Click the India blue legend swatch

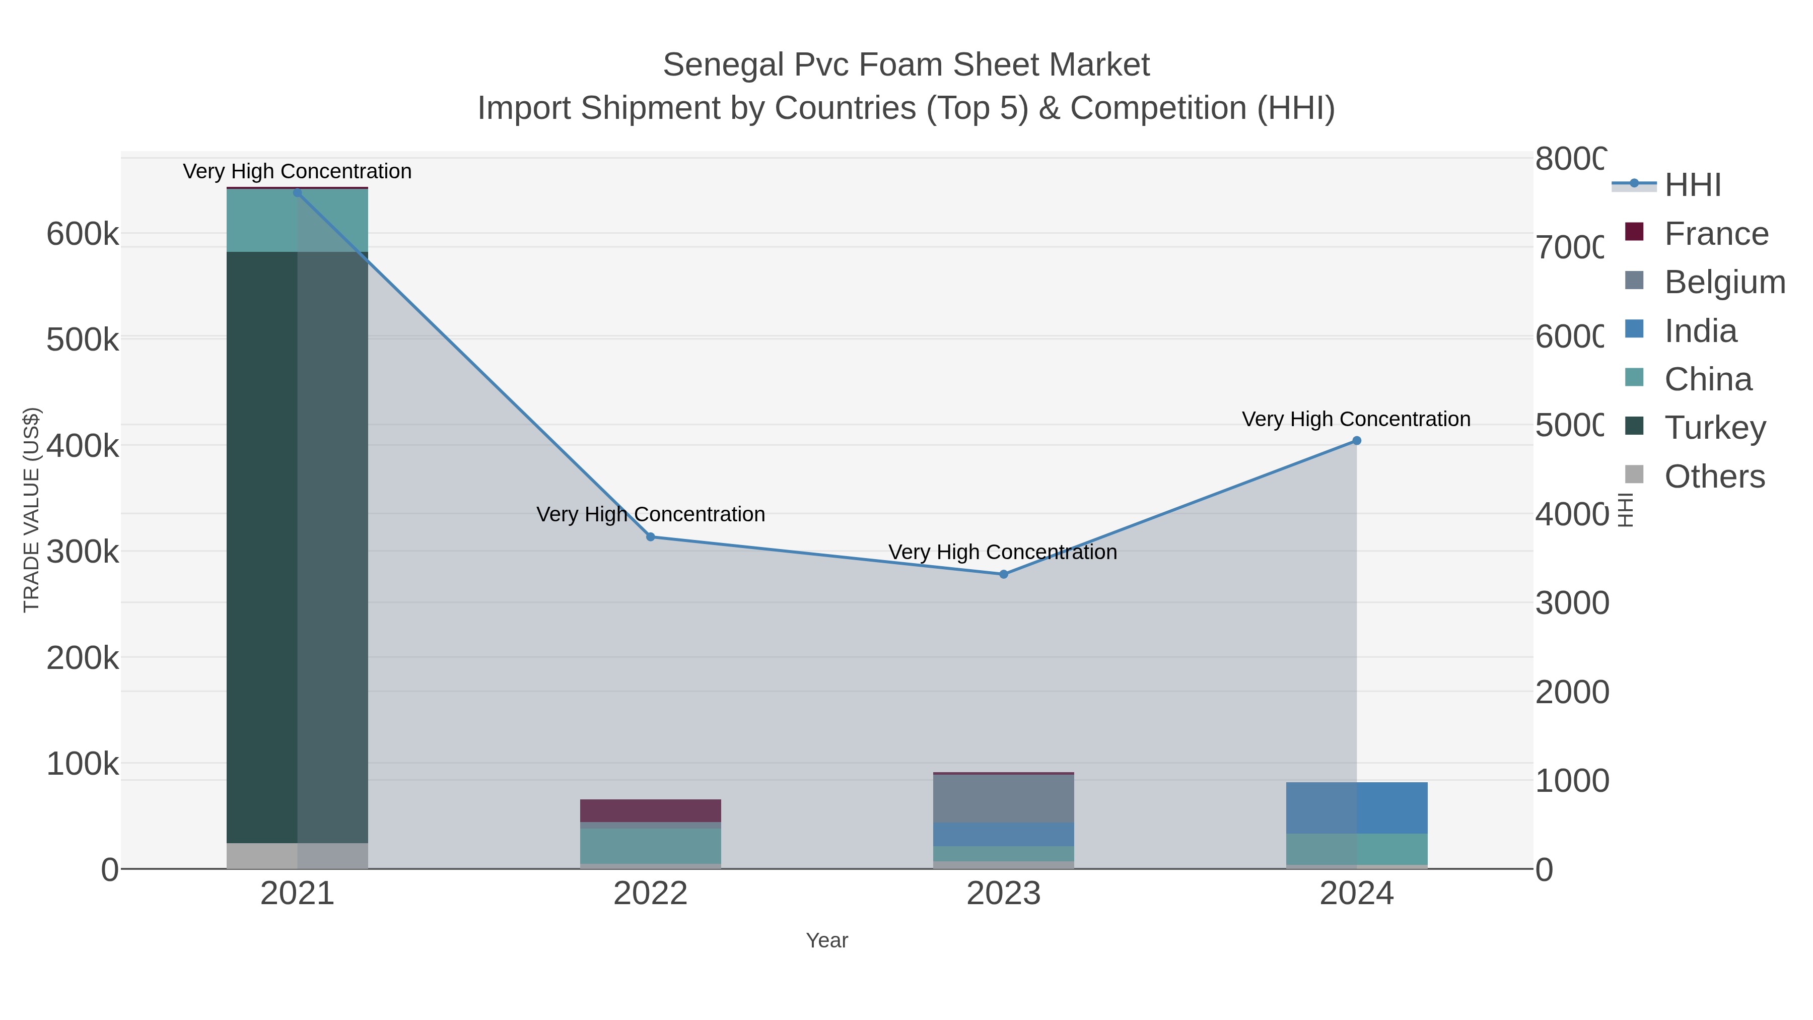point(1634,329)
